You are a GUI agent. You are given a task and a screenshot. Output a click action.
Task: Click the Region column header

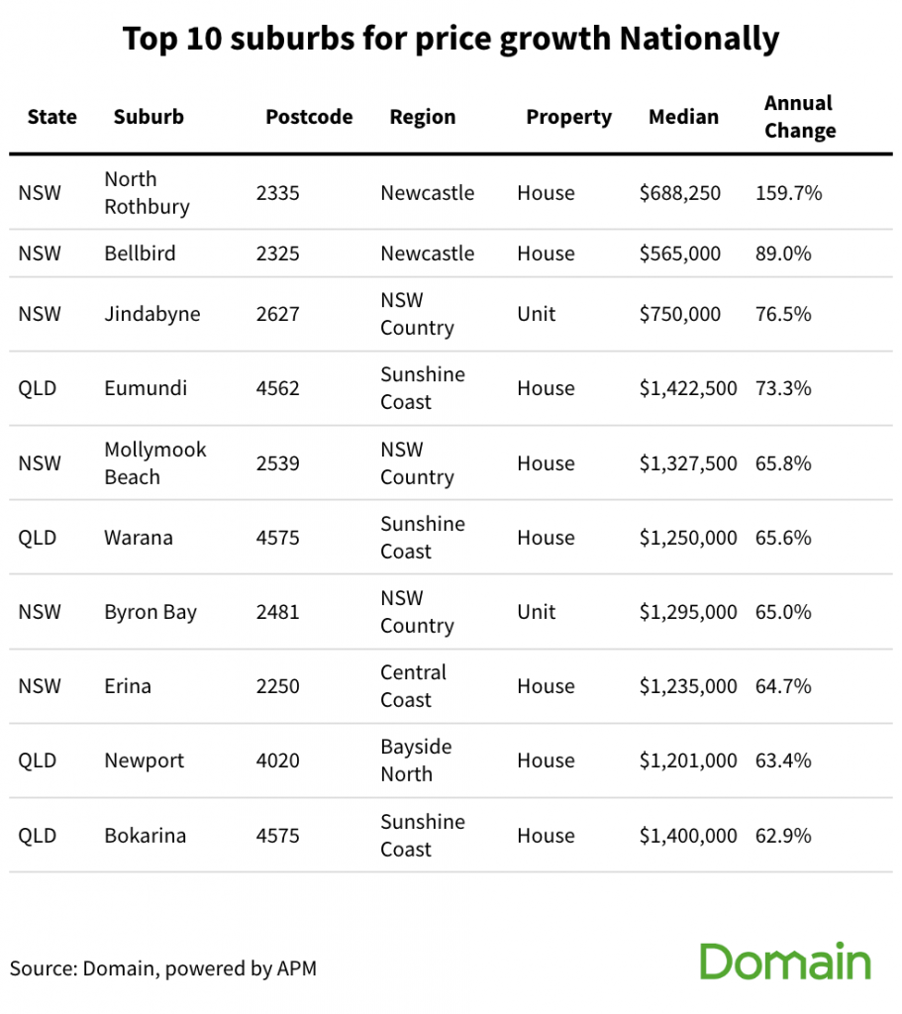click(422, 117)
